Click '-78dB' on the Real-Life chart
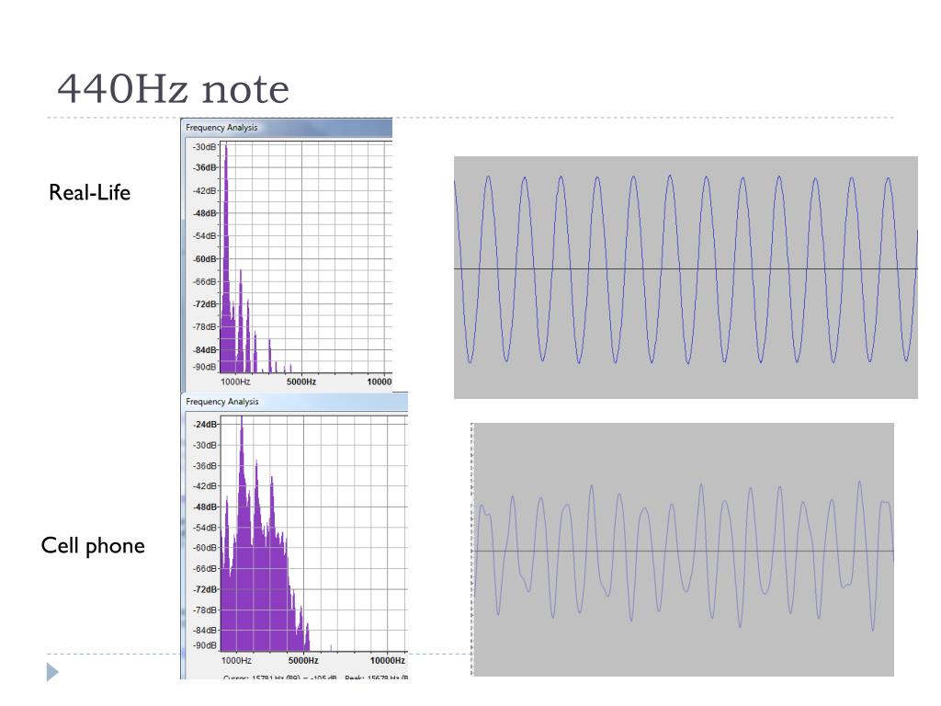 pos(204,326)
